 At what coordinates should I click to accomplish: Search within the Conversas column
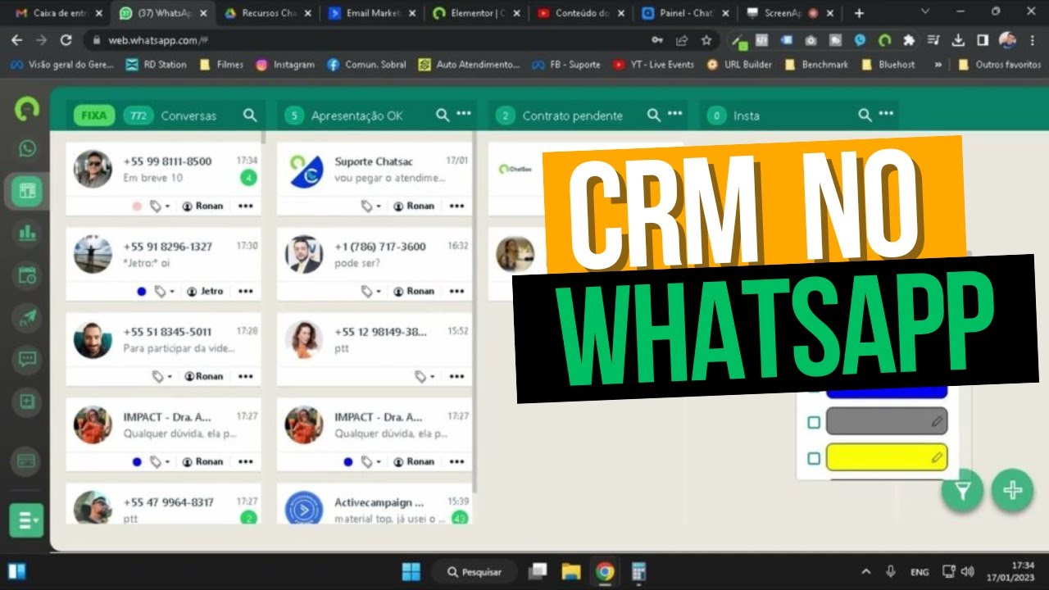coord(250,116)
